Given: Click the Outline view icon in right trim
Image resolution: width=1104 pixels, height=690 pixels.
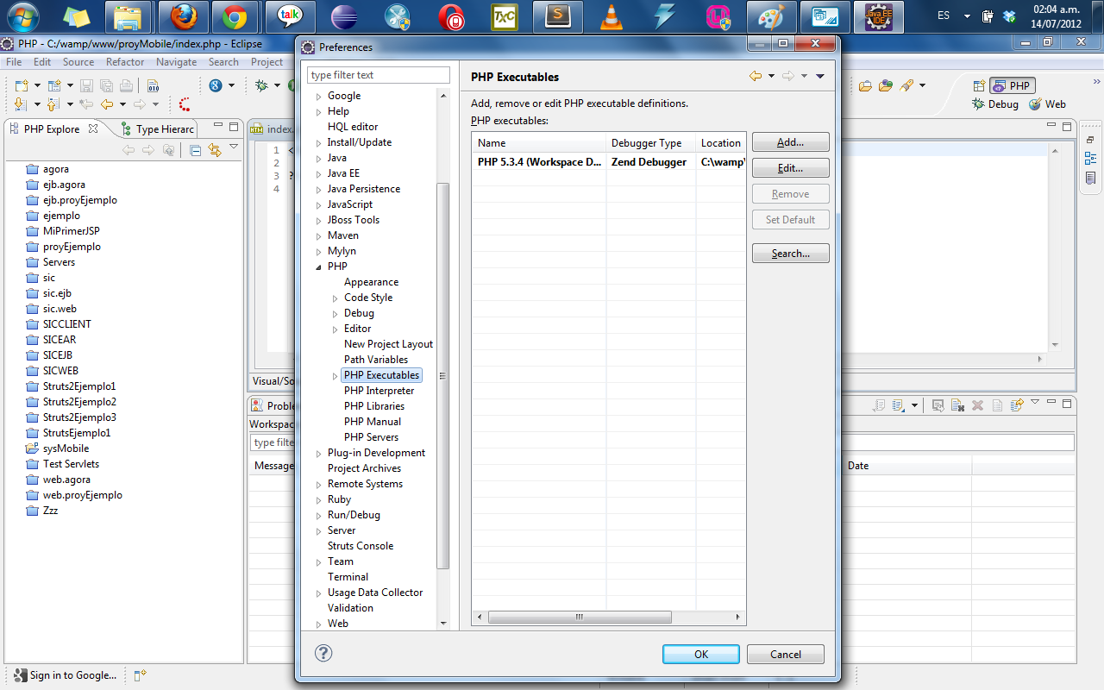Looking at the screenshot, I should [1091, 159].
